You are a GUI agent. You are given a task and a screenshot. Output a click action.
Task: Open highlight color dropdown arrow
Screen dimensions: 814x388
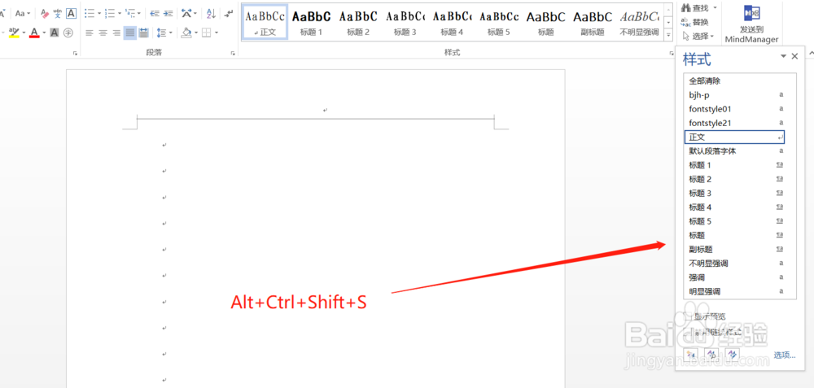pyautogui.click(x=24, y=33)
